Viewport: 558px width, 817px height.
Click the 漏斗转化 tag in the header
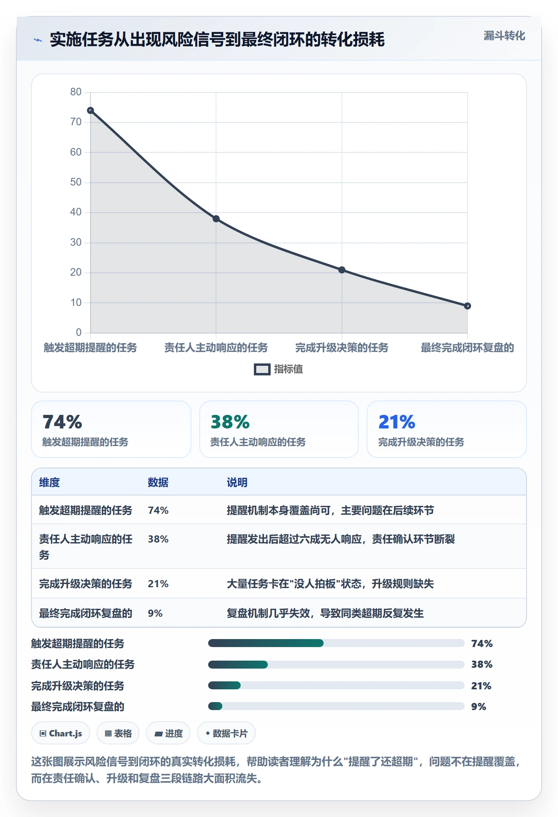(504, 36)
